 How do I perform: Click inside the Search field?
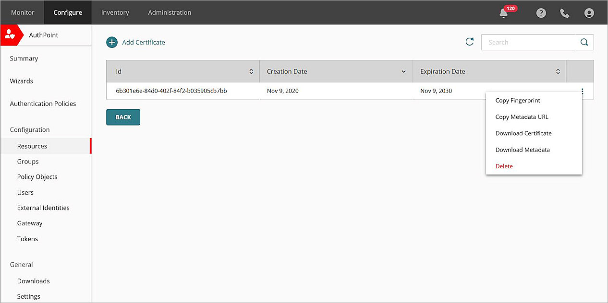click(x=528, y=42)
